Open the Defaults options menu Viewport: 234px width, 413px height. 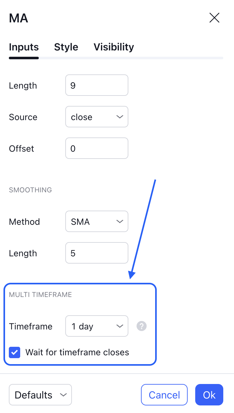coord(40,395)
